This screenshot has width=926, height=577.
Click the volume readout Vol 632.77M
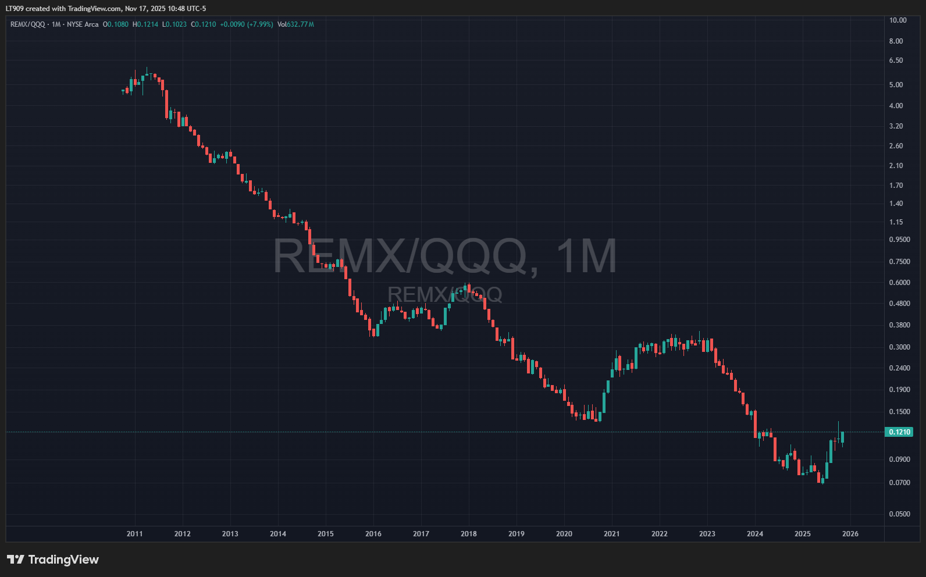coord(295,24)
